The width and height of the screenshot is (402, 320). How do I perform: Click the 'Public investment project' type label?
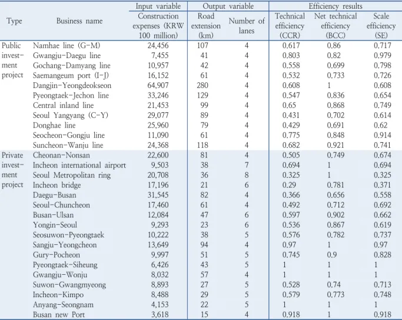pyautogui.click(x=12, y=60)
